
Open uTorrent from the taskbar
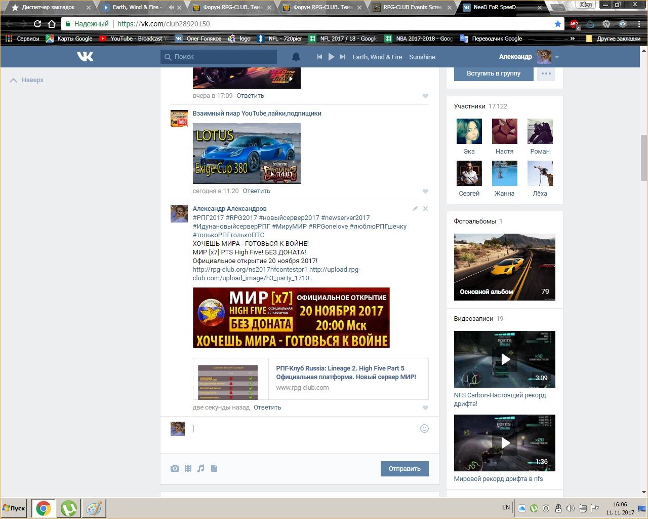coord(69,508)
